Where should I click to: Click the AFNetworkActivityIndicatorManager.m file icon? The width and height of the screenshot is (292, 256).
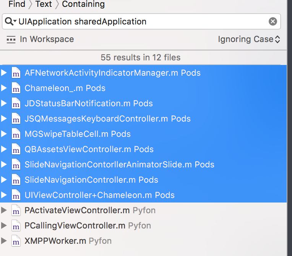click(x=16, y=73)
